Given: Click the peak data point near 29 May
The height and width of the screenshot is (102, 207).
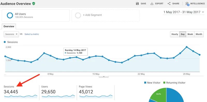Looking at the screenshot, I should point(187,47).
